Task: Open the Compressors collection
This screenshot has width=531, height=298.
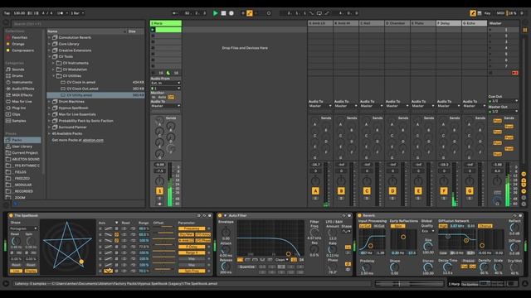Action: (22, 50)
